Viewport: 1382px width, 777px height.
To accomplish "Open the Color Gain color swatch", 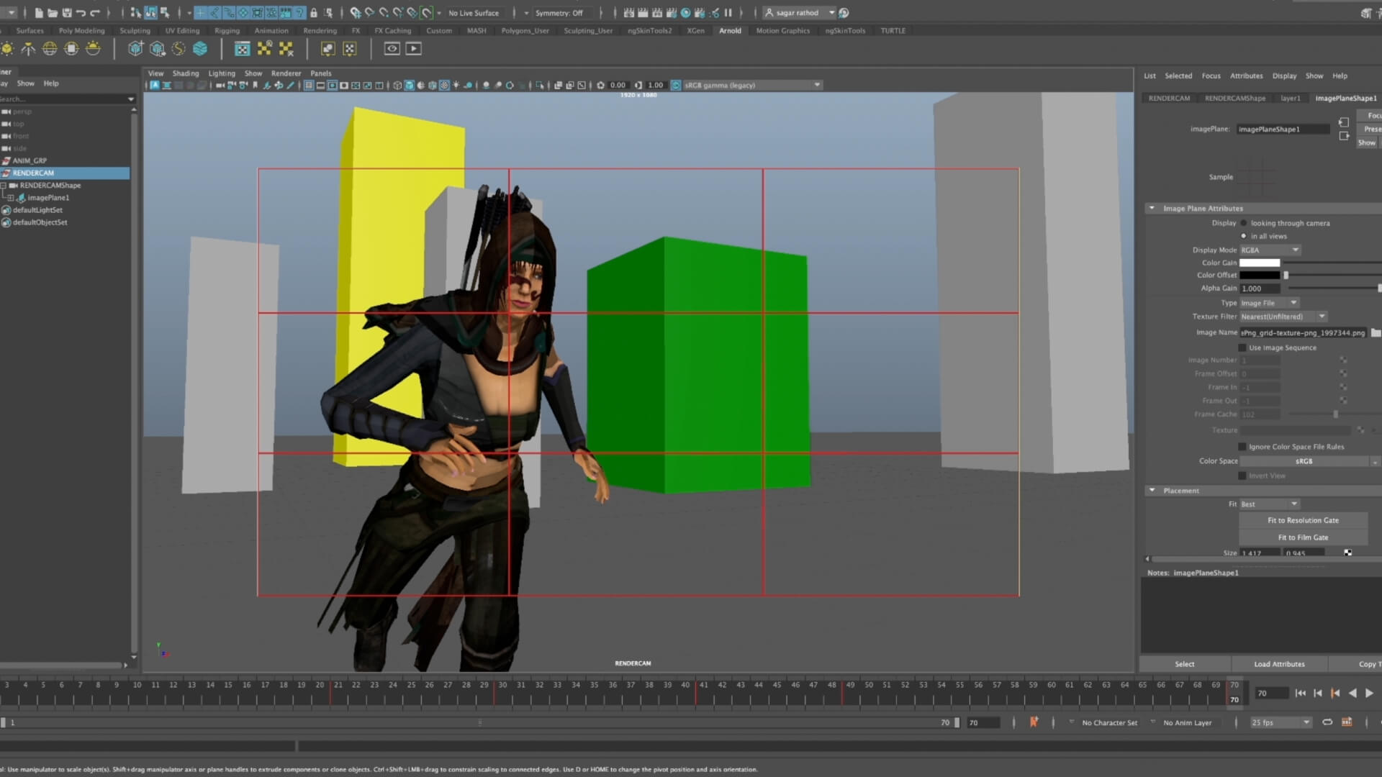I will click(x=1259, y=263).
